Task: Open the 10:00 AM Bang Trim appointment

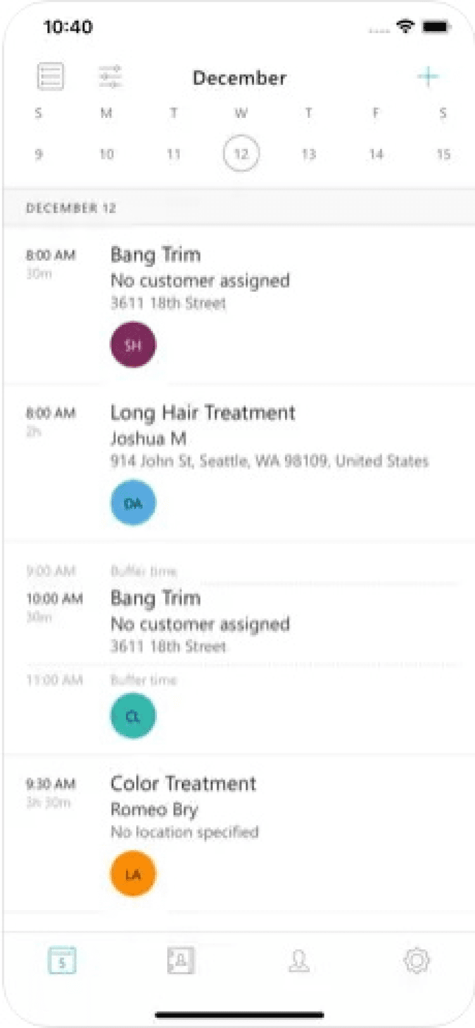Action: [x=156, y=598]
